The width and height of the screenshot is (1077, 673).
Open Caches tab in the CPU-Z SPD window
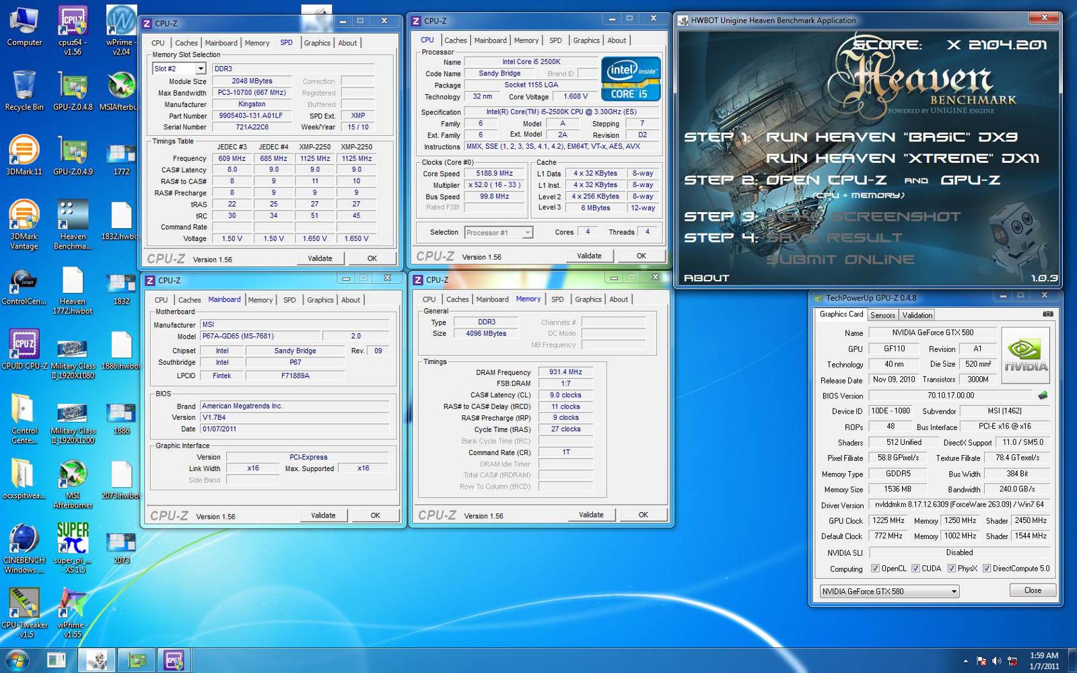[186, 43]
